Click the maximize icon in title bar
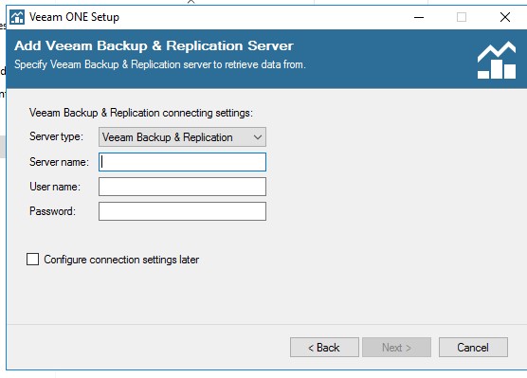Screen dimensions: 527x378 [462, 17]
